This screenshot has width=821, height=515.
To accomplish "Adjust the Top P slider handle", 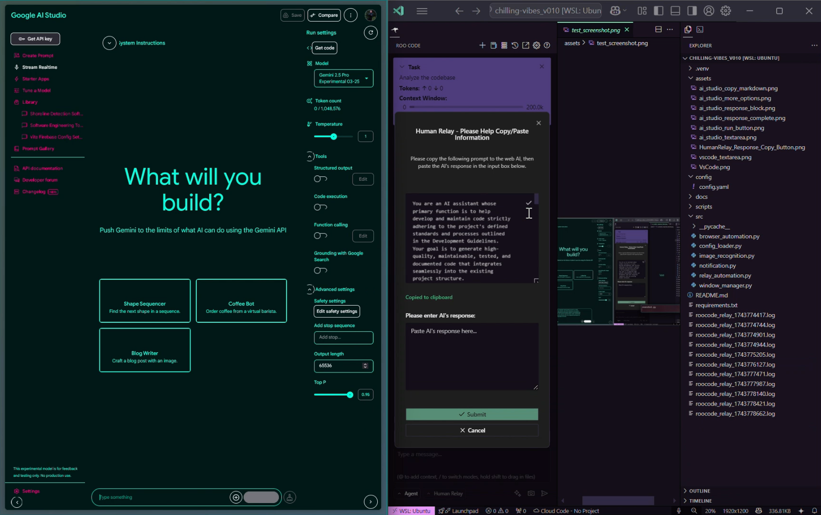I will pyautogui.click(x=350, y=395).
